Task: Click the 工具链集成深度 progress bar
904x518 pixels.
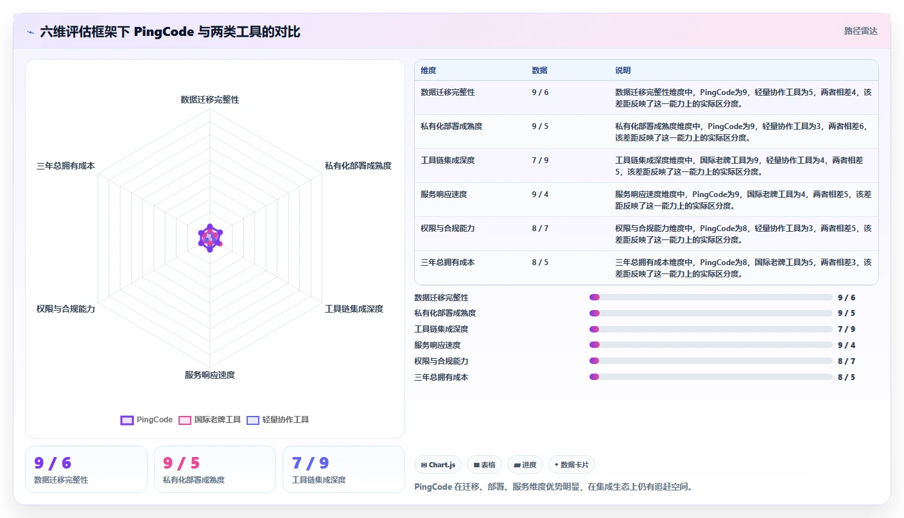Action: coord(711,329)
